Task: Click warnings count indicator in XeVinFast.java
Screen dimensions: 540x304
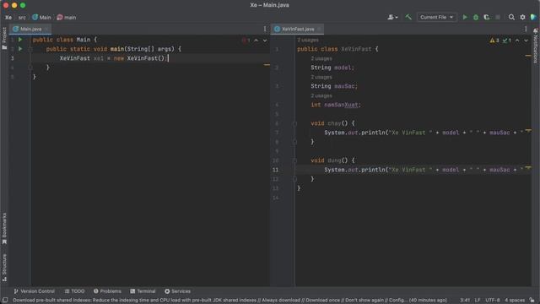Action: tap(494, 41)
